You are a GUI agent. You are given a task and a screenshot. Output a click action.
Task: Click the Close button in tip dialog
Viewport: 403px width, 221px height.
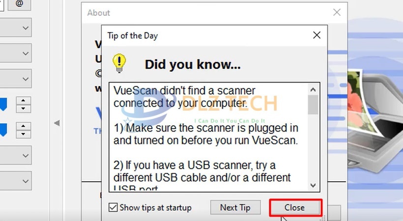tap(295, 207)
